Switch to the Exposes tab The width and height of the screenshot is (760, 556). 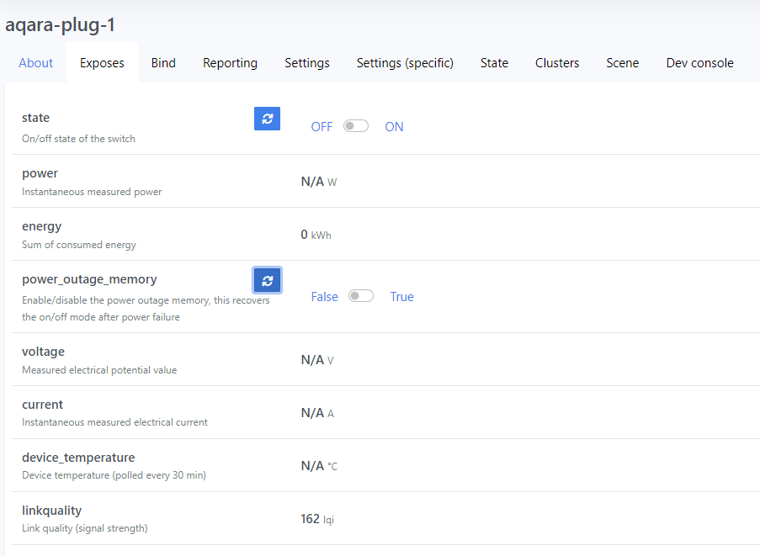coord(102,63)
